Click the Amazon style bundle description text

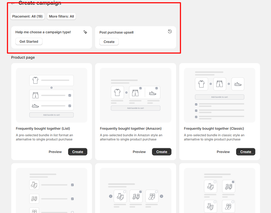click(x=131, y=137)
